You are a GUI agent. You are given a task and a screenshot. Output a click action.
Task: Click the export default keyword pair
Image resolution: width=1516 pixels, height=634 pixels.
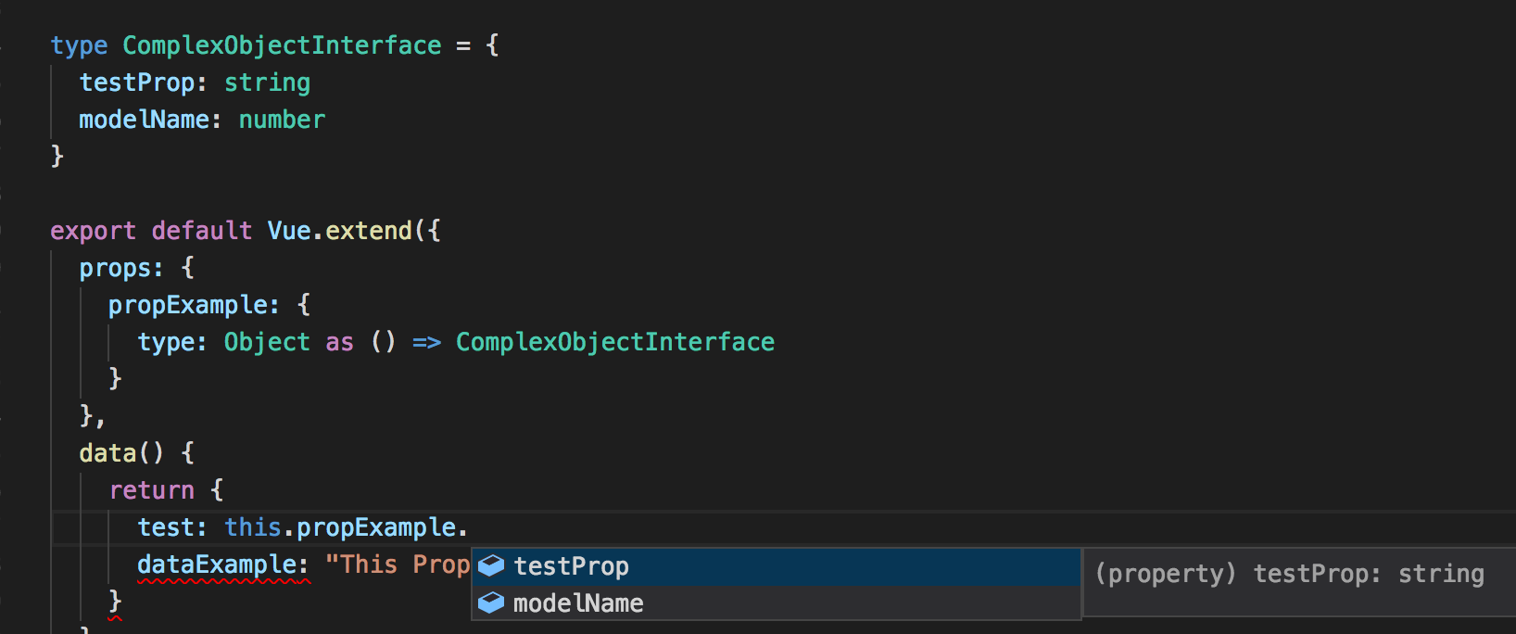[151, 230]
